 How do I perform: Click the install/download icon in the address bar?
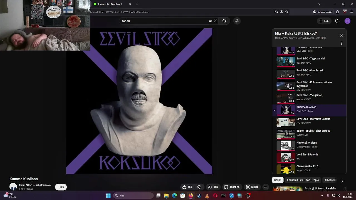coord(281,12)
